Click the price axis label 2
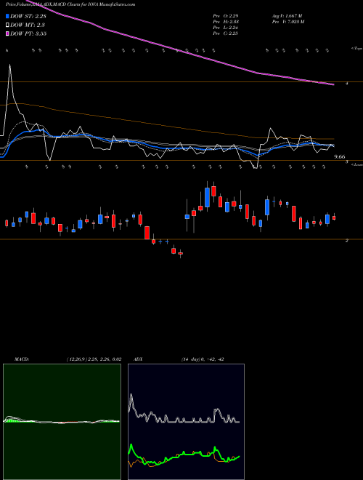The width and height of the screenshot is (363, 480). 347,241
